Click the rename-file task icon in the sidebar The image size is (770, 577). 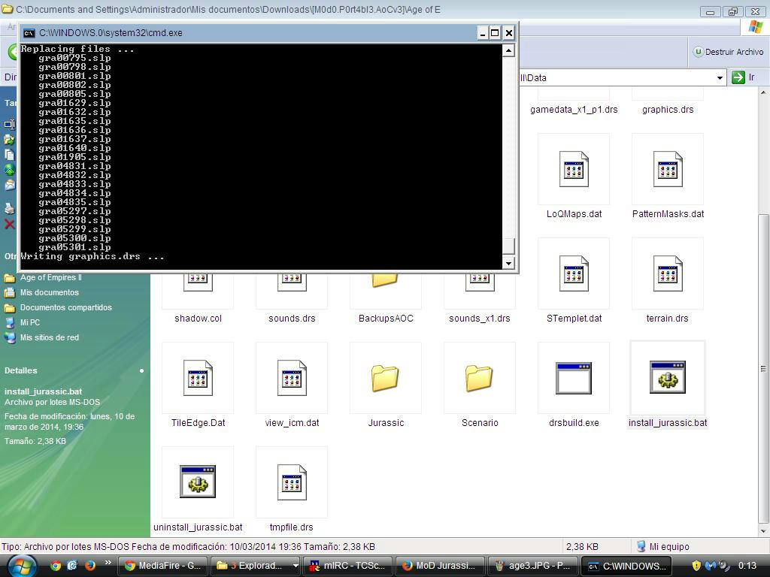10,125
